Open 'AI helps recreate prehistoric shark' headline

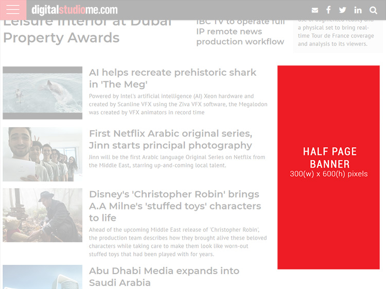coord(172,78)
